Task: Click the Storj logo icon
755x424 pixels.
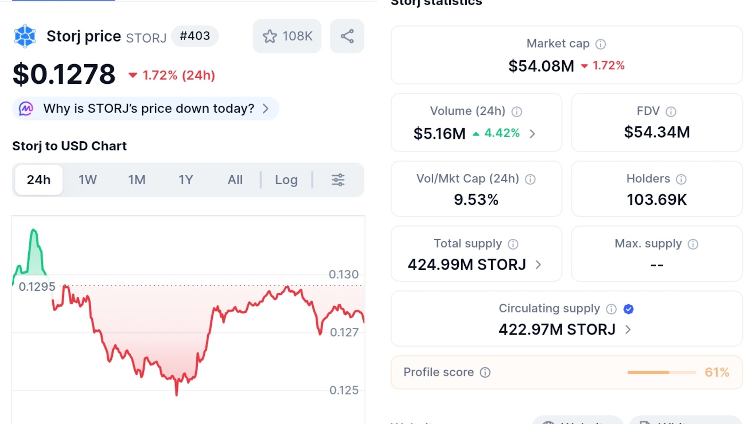Action: pos(25,36)
